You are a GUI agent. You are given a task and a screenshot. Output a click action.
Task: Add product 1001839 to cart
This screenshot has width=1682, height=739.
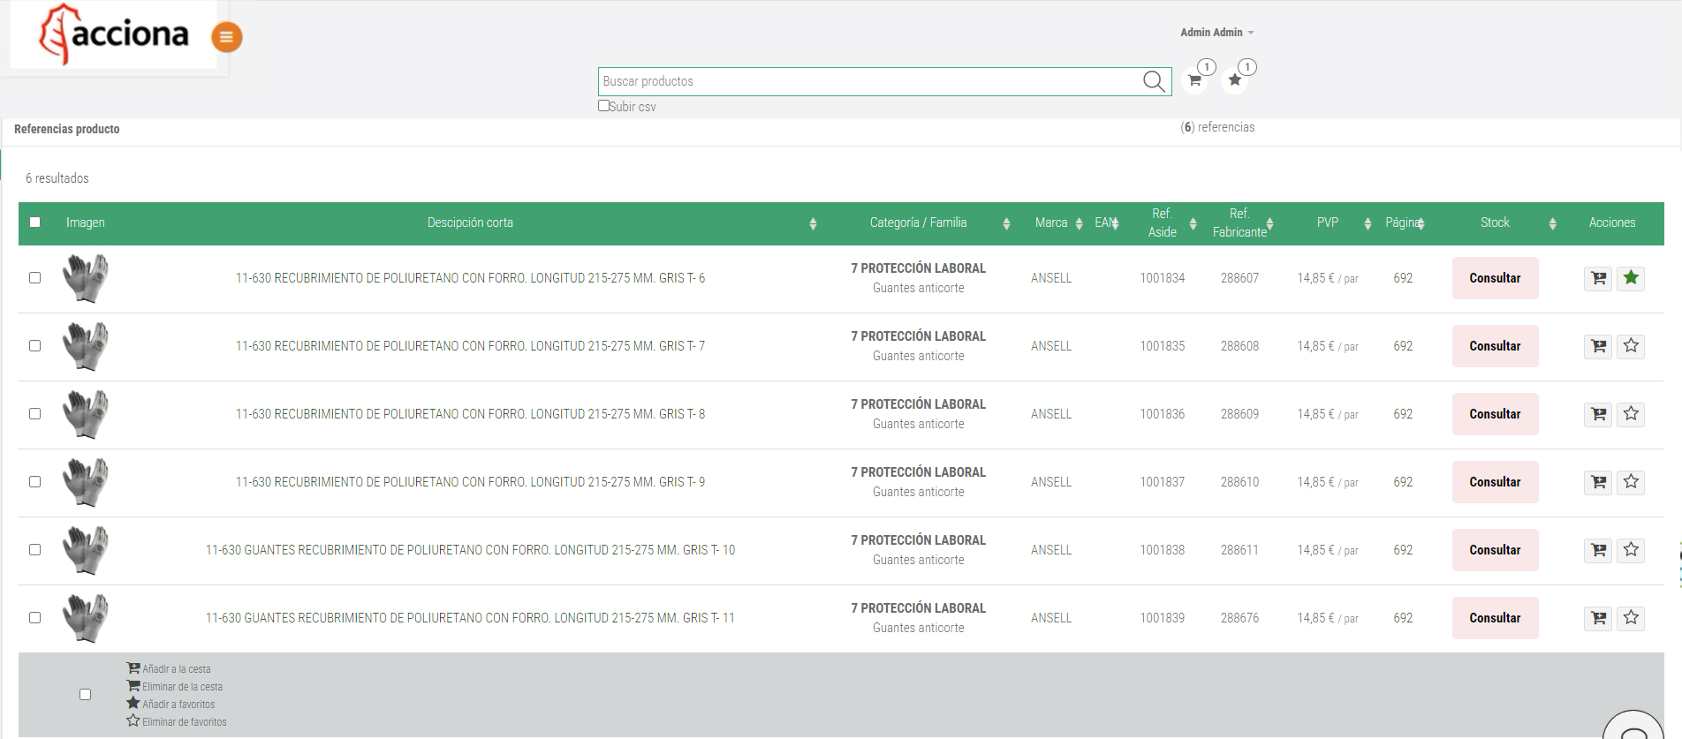[1598, 618]
